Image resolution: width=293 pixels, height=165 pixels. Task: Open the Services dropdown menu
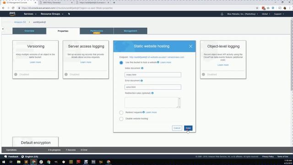tap(30, 14)
